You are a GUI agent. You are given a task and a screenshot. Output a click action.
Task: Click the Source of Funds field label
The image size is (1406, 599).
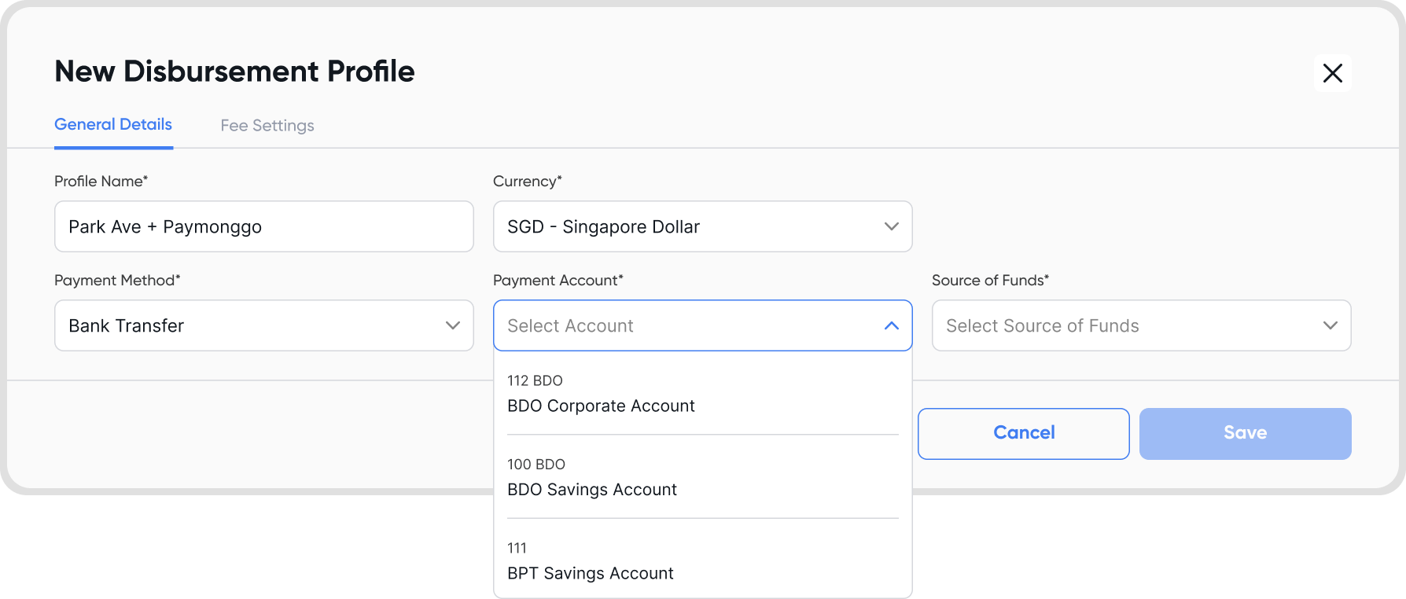tap(990, 281)
